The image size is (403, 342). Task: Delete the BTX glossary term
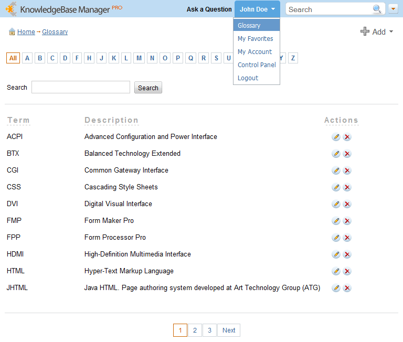pos(347,154)
